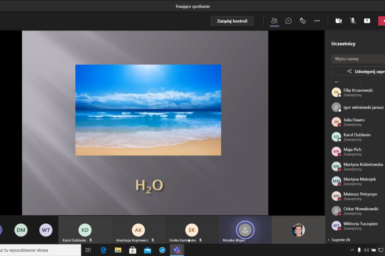The width and height of the screenshot is (385, 256).
Task: Select participant Oskar Nowakowski
Action: pos(358,211)
